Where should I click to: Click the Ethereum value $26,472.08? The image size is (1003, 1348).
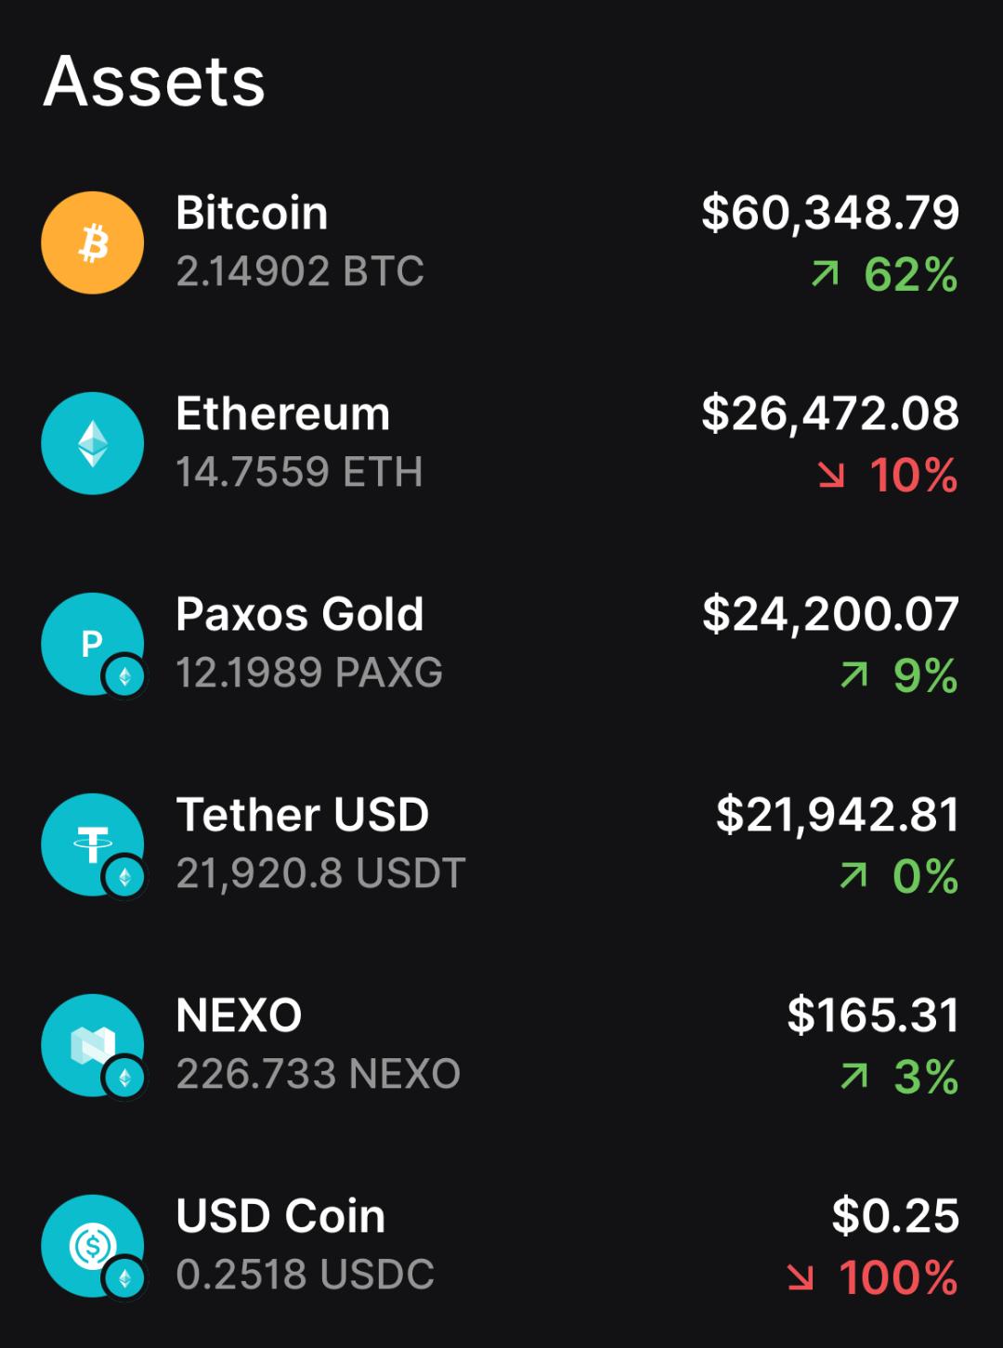(x=830, y=413)
